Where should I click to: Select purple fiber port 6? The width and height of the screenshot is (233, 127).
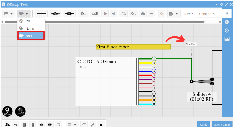(x=154, y=80)
